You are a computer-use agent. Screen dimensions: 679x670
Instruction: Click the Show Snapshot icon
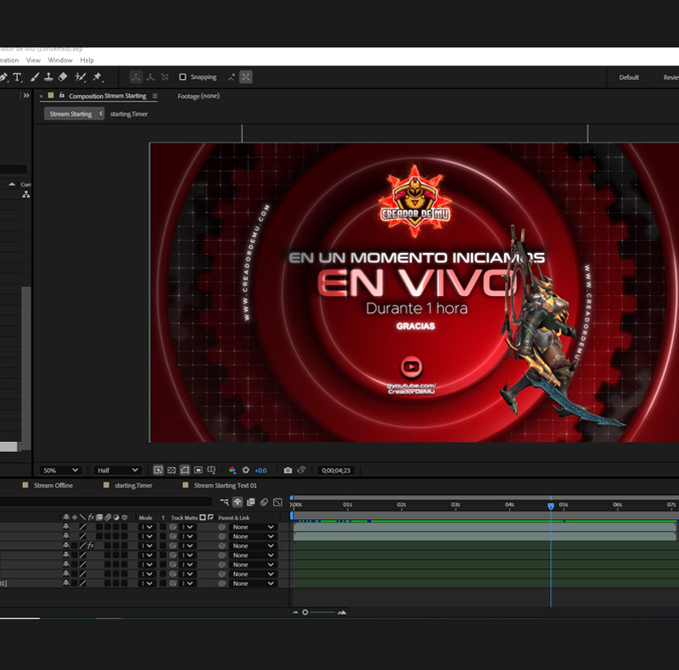pyautogui.click(x=301, y=470)
